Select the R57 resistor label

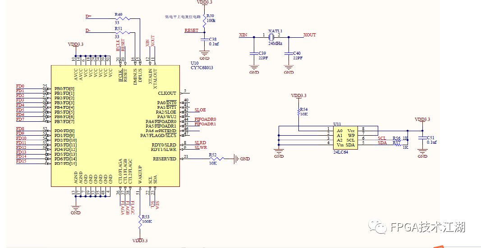pos(397,143)
